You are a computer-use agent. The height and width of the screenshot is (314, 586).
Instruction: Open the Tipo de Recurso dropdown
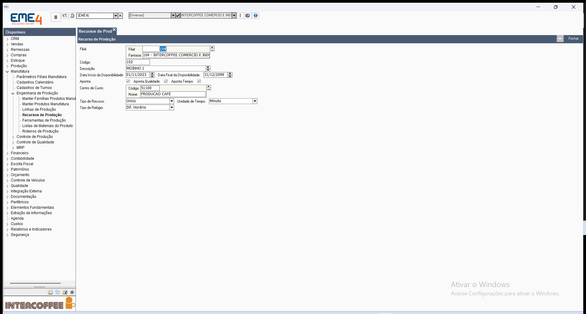pos(172,101)
